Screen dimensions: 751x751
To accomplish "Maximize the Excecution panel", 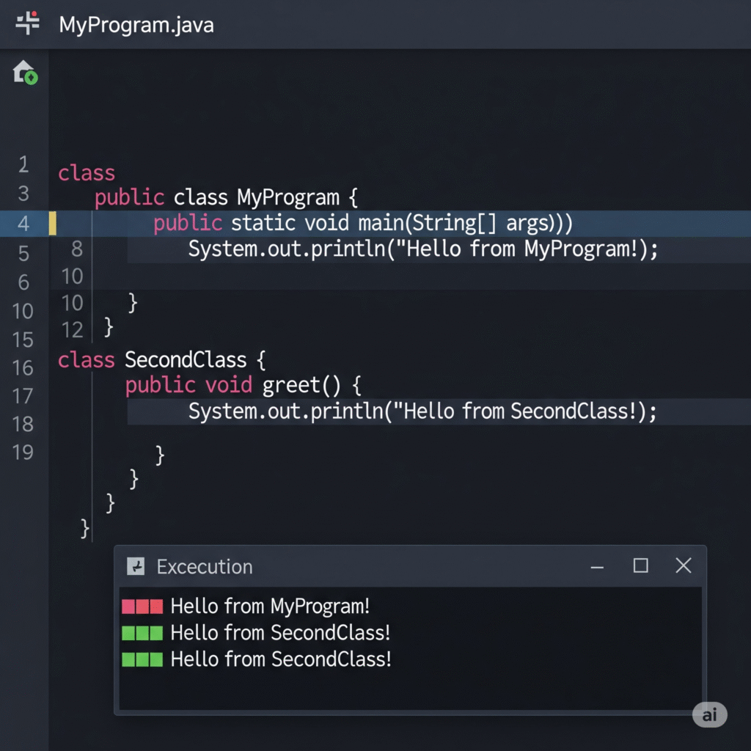I will tap(640, 565).
